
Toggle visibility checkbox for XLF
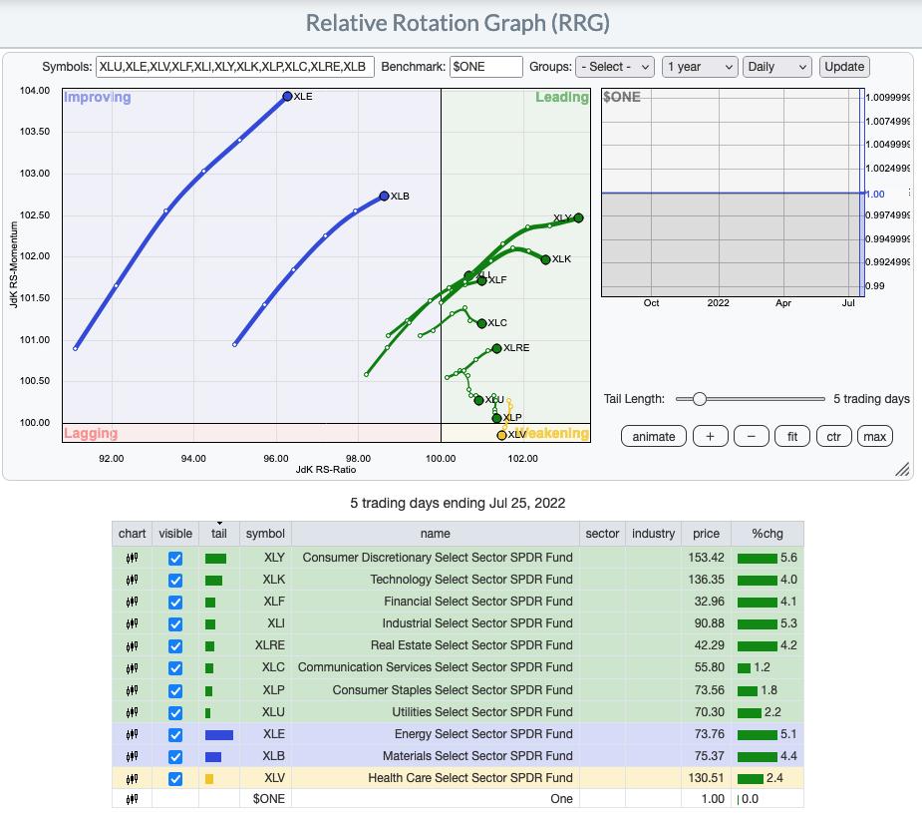point(175,603)
